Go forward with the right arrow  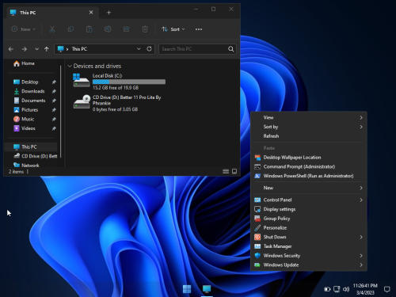click(25, 49)
